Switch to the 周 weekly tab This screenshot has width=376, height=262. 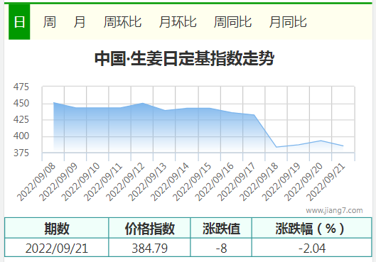point(50,22)
